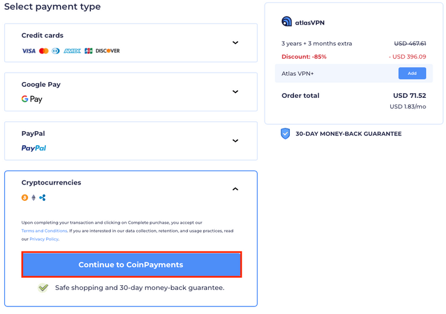
Task: Open the Privacy Policy link
Action: click(44, 239)
